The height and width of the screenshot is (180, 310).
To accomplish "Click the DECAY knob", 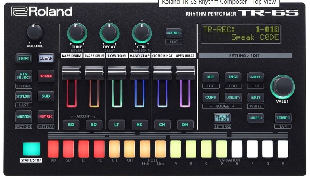I will pyautogui.click(x=109, y=33).
